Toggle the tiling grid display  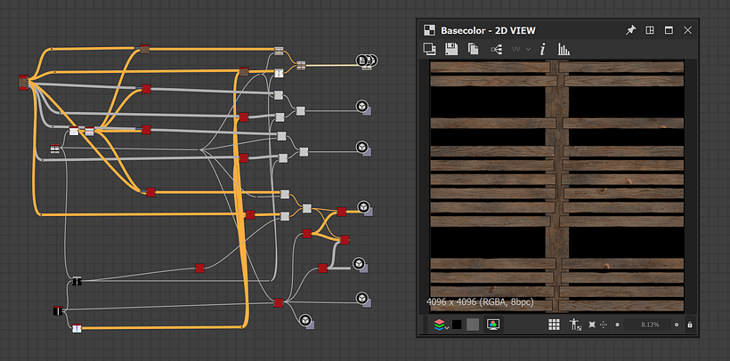(554, 325)
